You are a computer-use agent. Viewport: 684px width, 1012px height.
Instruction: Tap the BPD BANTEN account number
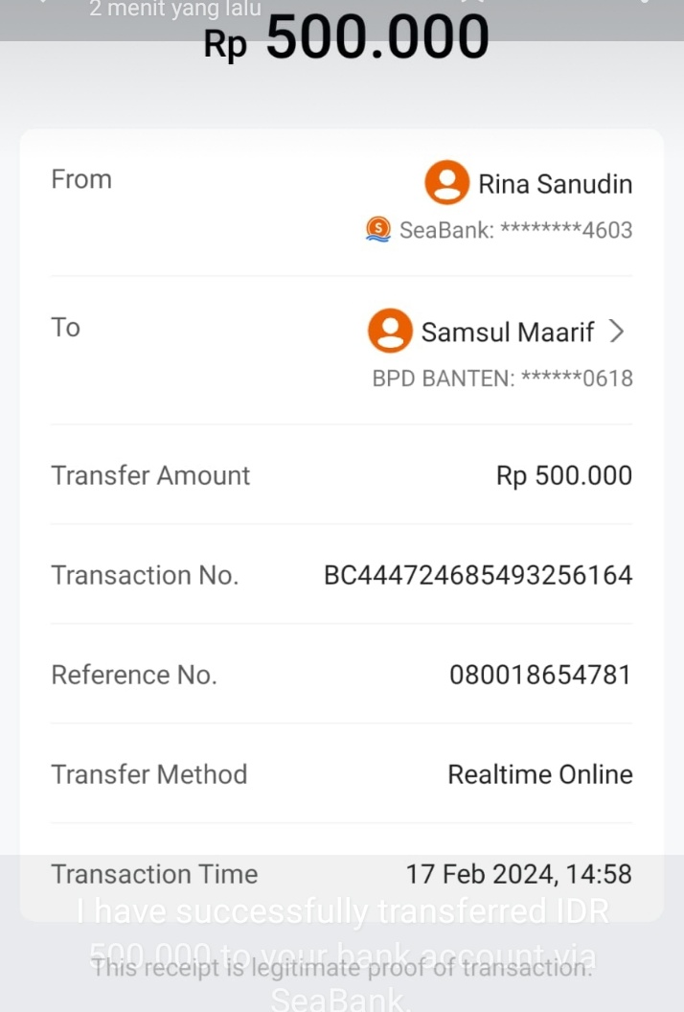tap(502, 379)
